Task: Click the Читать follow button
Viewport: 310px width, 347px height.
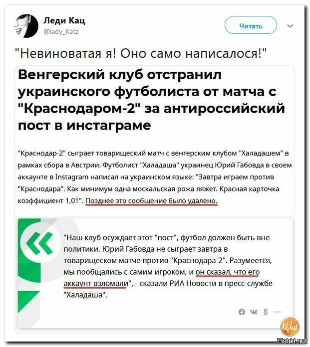Action: point(251,25)
